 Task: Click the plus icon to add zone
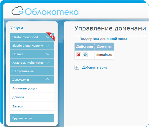tap(77, 67)
